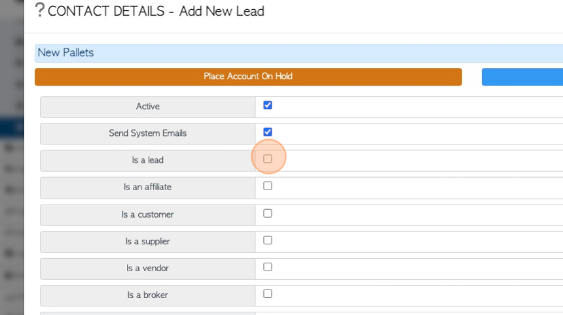Select the Is a broker checkbox

click(x=268, y=294)
